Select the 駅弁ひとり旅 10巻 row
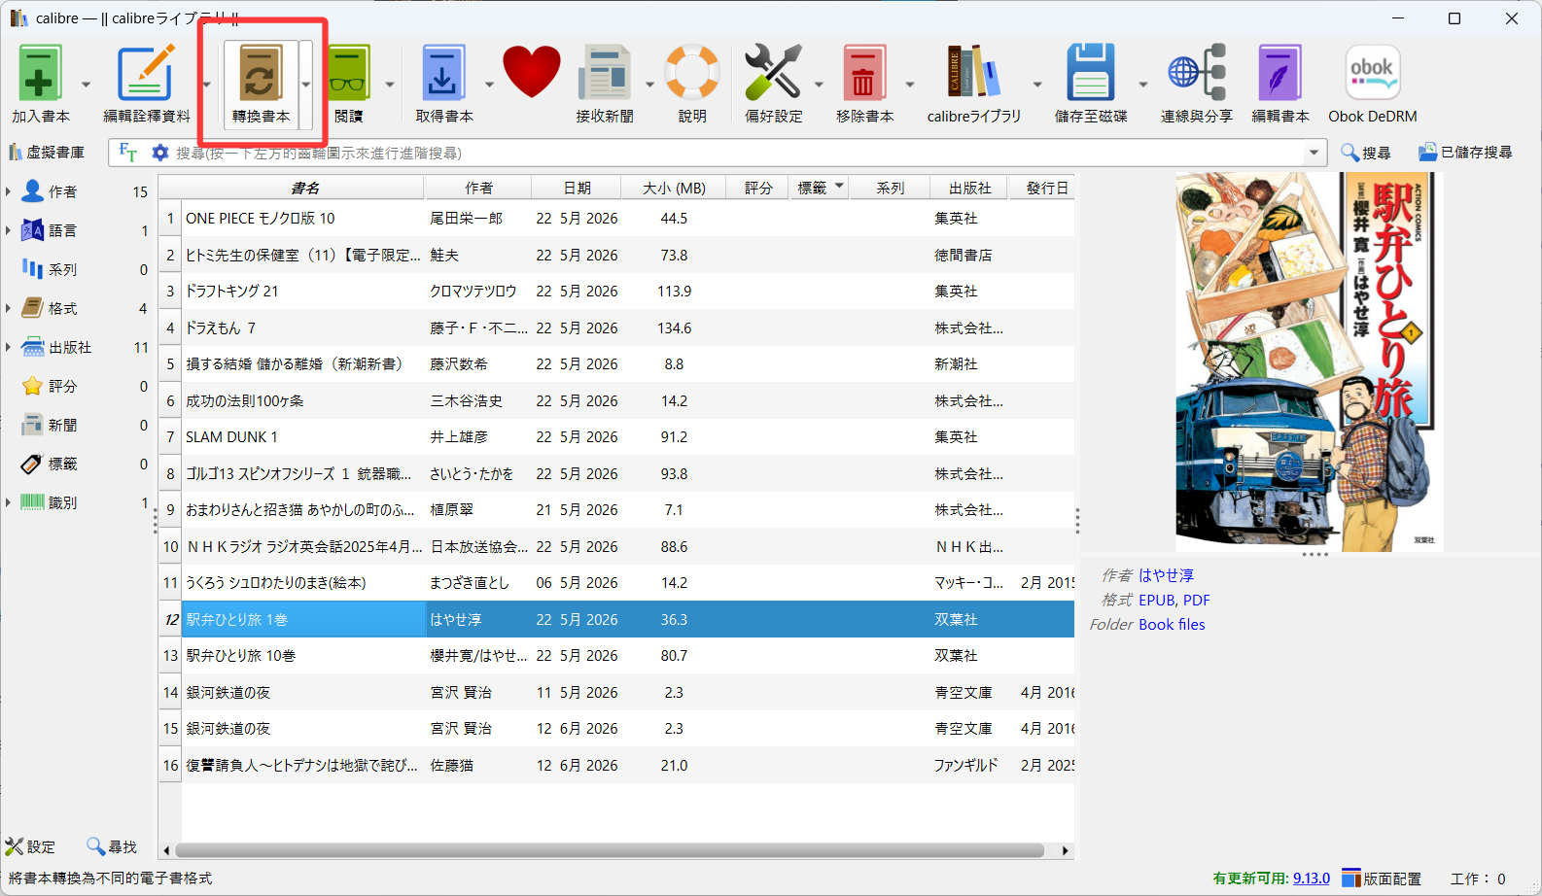The width and height of the screenshot is (1542, 896). [x=617, y=656]
